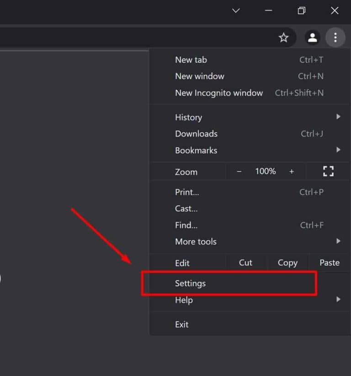Click the Paste button

[329, 263]
